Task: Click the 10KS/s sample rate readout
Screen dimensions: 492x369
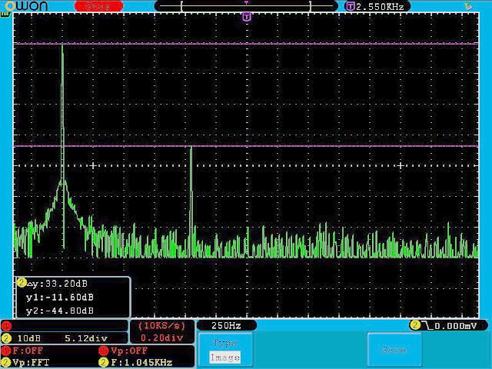Action: (161, 326)
